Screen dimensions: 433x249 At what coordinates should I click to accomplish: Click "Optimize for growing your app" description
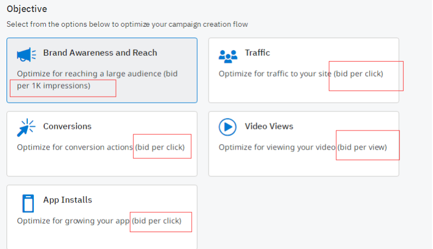pyautogui.click(x=73, y=221)
